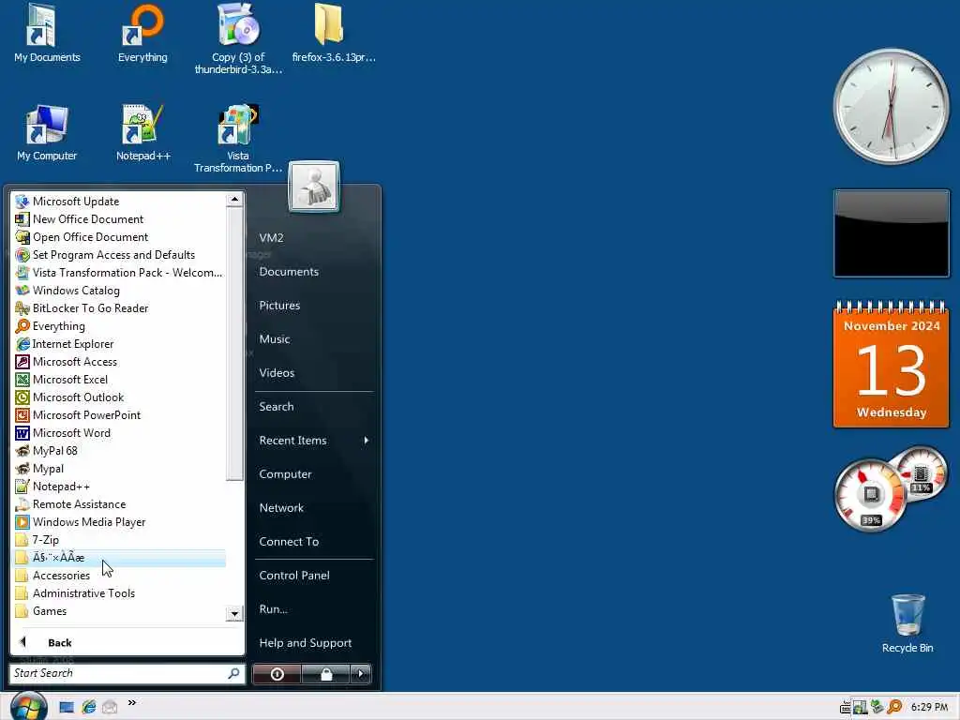The height and width of the screenshot is (720, 960).
Task: Open Windows Catalog
Action: coord(120,291)
